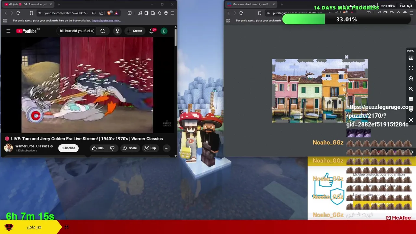
Task: Reload the YouTube page
Action: coord(18,13)
